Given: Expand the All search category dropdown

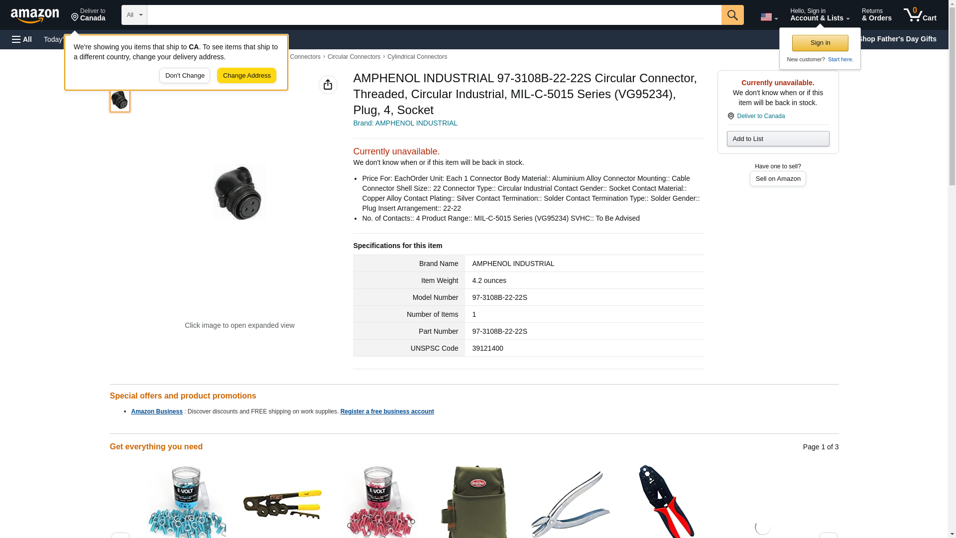Looking at the screenshot, I should pos(134,15).
